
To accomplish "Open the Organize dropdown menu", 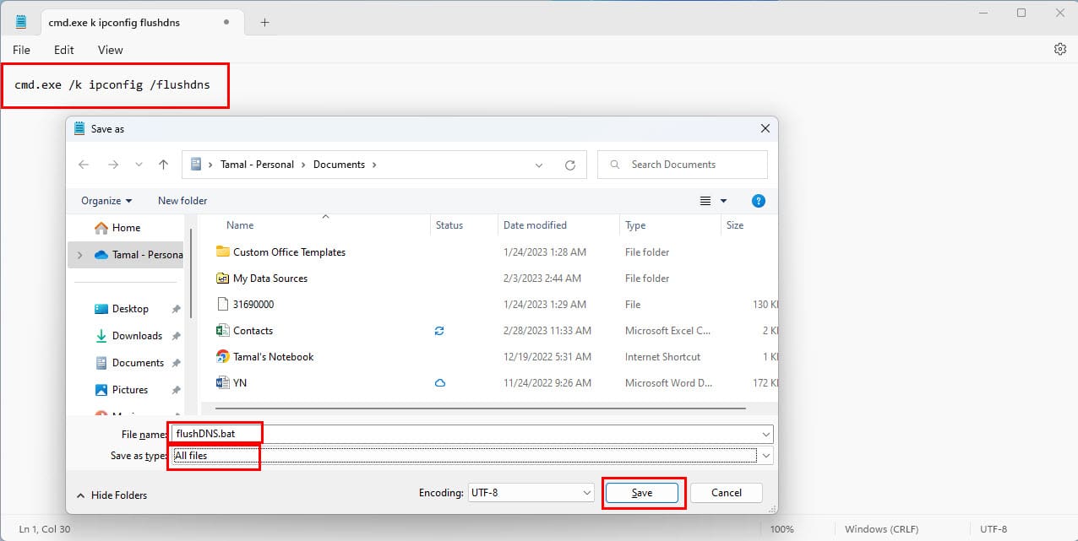I will coord(106,201).
